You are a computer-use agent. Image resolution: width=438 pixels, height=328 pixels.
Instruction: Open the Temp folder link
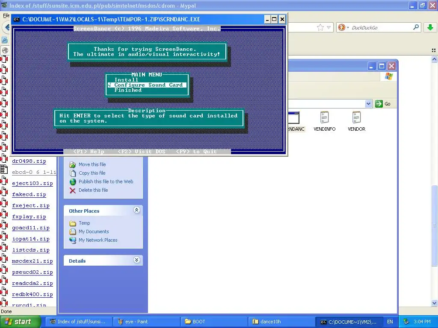pyautogui.click(x=84, y=223)
